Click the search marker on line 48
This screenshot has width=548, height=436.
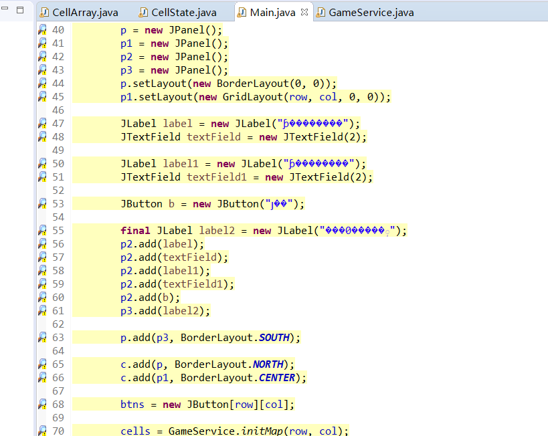pos(42,136)
